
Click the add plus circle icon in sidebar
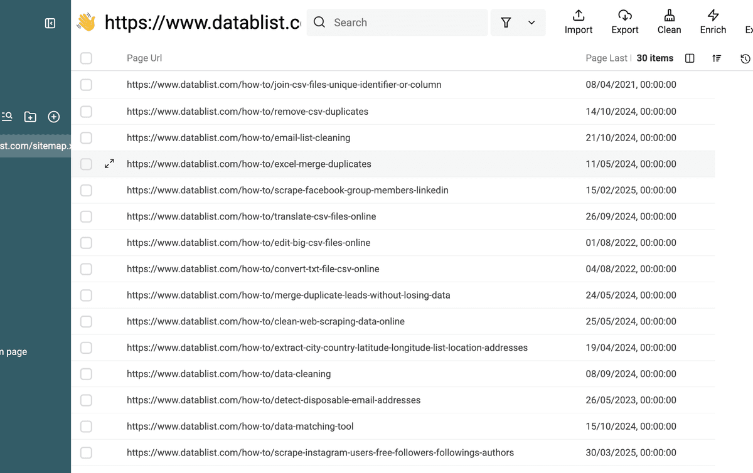pos(54,117)
